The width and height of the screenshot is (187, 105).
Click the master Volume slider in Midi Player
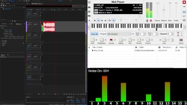pos(158,3)
